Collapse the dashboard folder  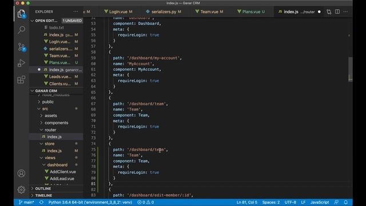point(57,165)
